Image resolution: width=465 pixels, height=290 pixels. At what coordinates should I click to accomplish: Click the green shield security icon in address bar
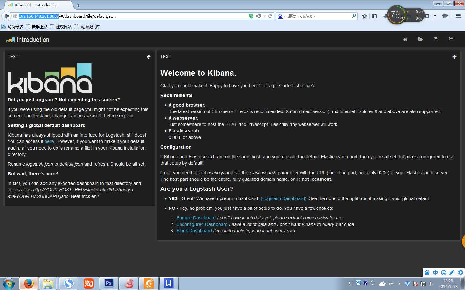click(x=251, y=16)
